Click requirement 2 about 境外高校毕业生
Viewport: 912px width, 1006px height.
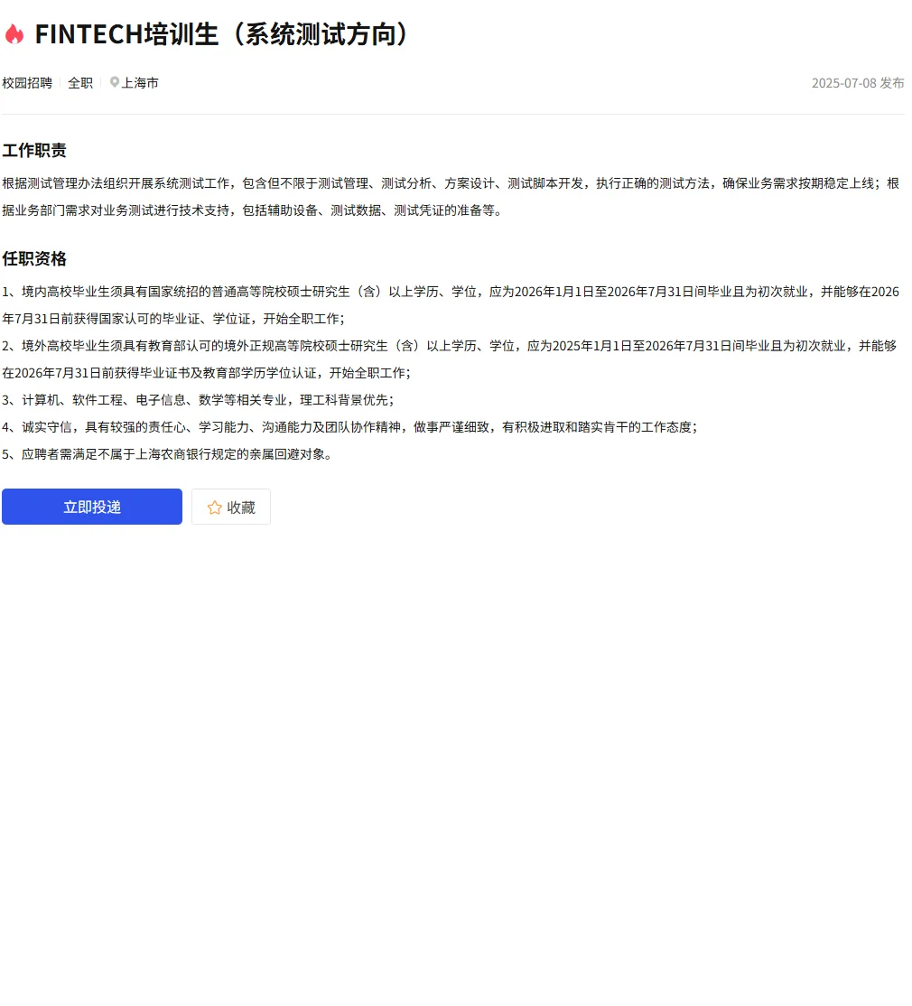click(450, 359)
